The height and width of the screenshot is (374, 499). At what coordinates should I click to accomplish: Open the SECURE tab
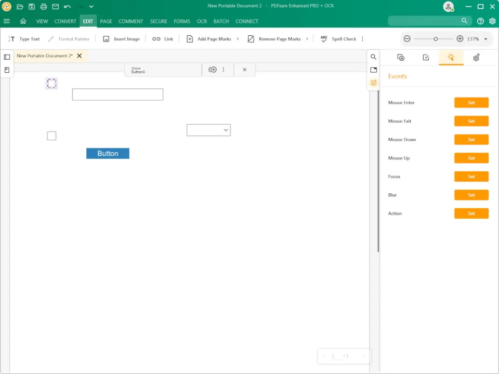pyautogui.click(x=159, y=21)
